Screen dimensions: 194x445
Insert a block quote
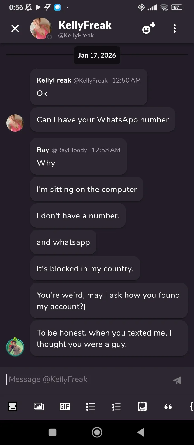click(168, 406)
